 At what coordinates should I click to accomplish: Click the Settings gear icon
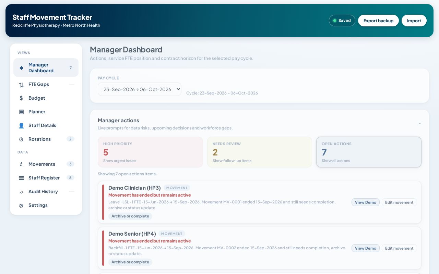coord(21,206)
